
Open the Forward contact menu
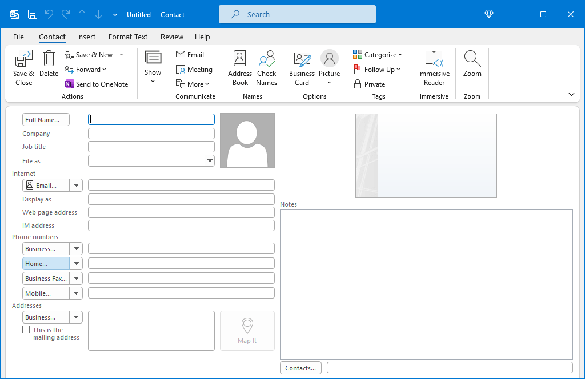pyautogui.click(x=86, y=69)
